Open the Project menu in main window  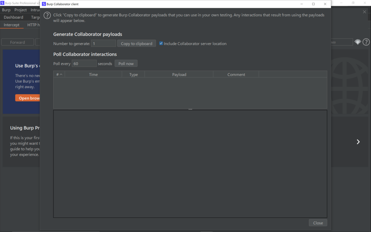(x=21, y=10)
